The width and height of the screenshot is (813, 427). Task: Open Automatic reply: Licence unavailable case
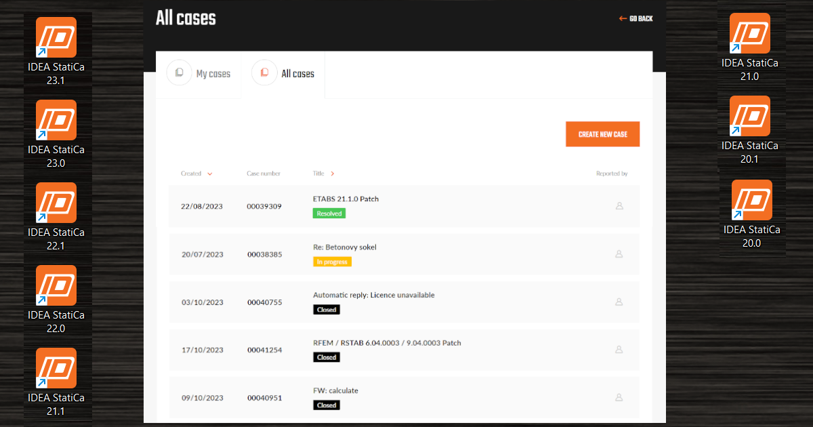point(374,296)
